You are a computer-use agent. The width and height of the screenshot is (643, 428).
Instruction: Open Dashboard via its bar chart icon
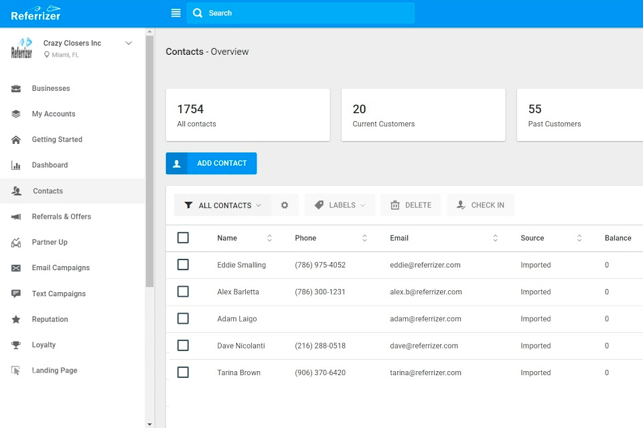[16, 165]
